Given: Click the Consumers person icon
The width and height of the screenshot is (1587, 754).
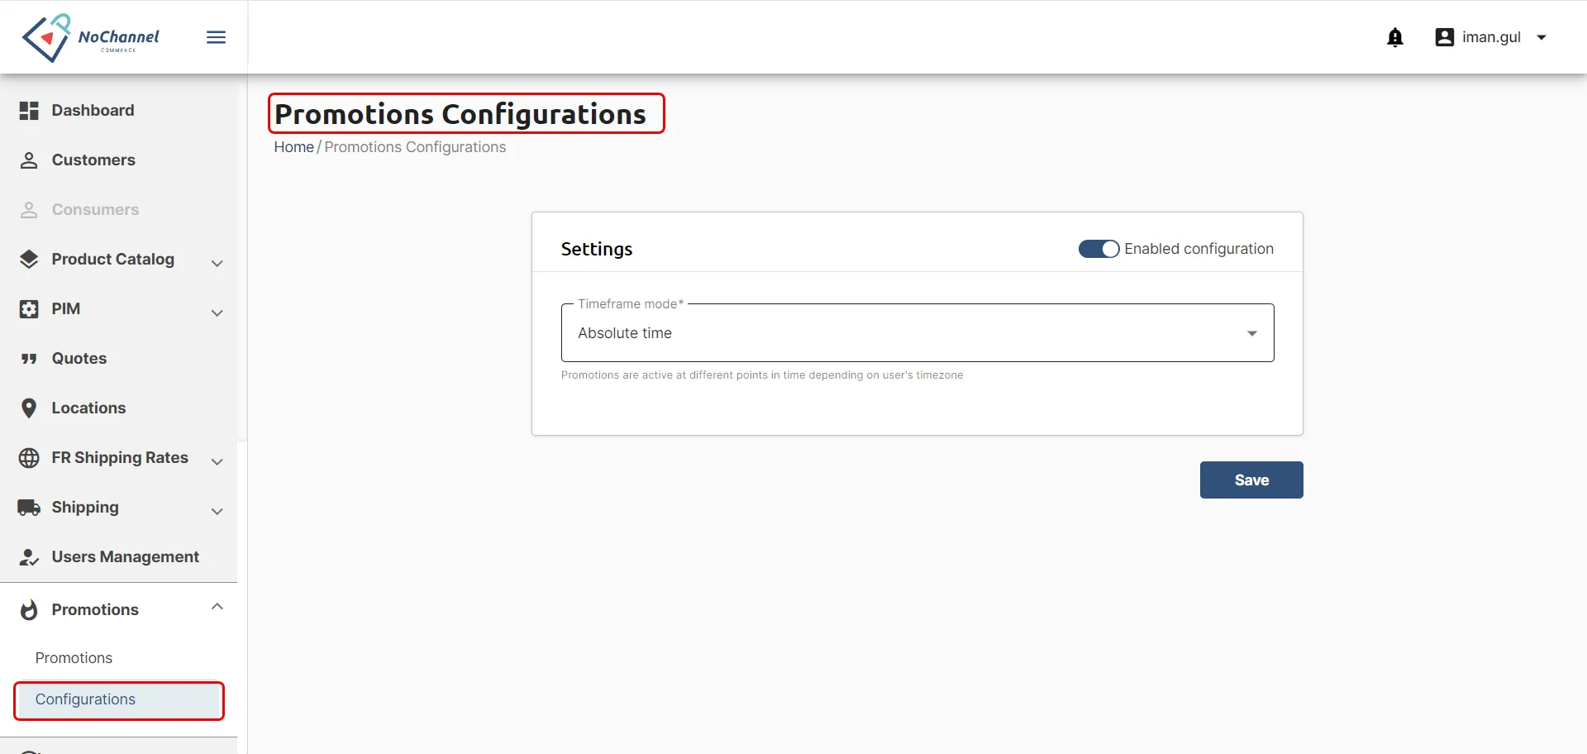Looking at the screenshot, I should [x=29, y=210].
